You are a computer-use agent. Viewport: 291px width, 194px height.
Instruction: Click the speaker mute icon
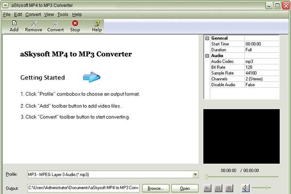tap(245, 188)
